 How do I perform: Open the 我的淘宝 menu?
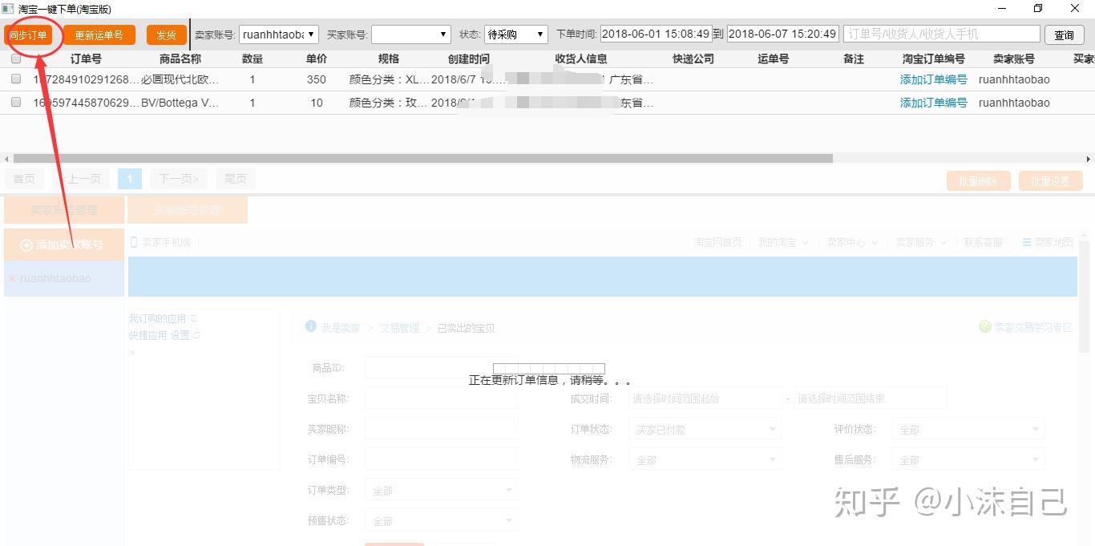(x=783, y=242)
